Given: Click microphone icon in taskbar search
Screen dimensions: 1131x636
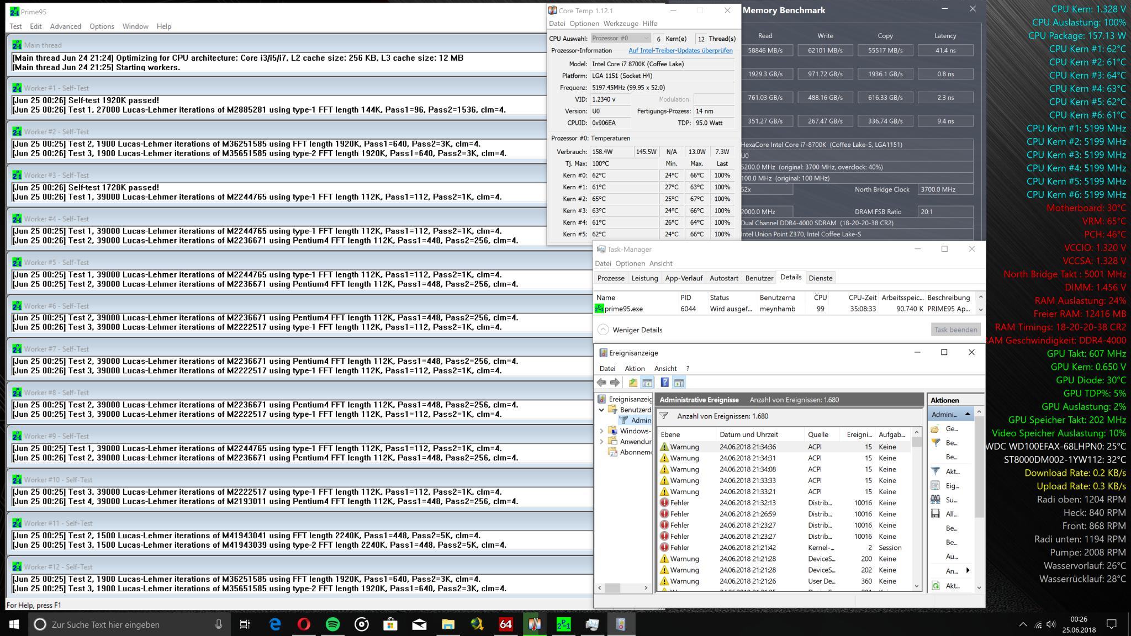Looking at the screenshot, I should pyautogui.click(x=219, y=624).
